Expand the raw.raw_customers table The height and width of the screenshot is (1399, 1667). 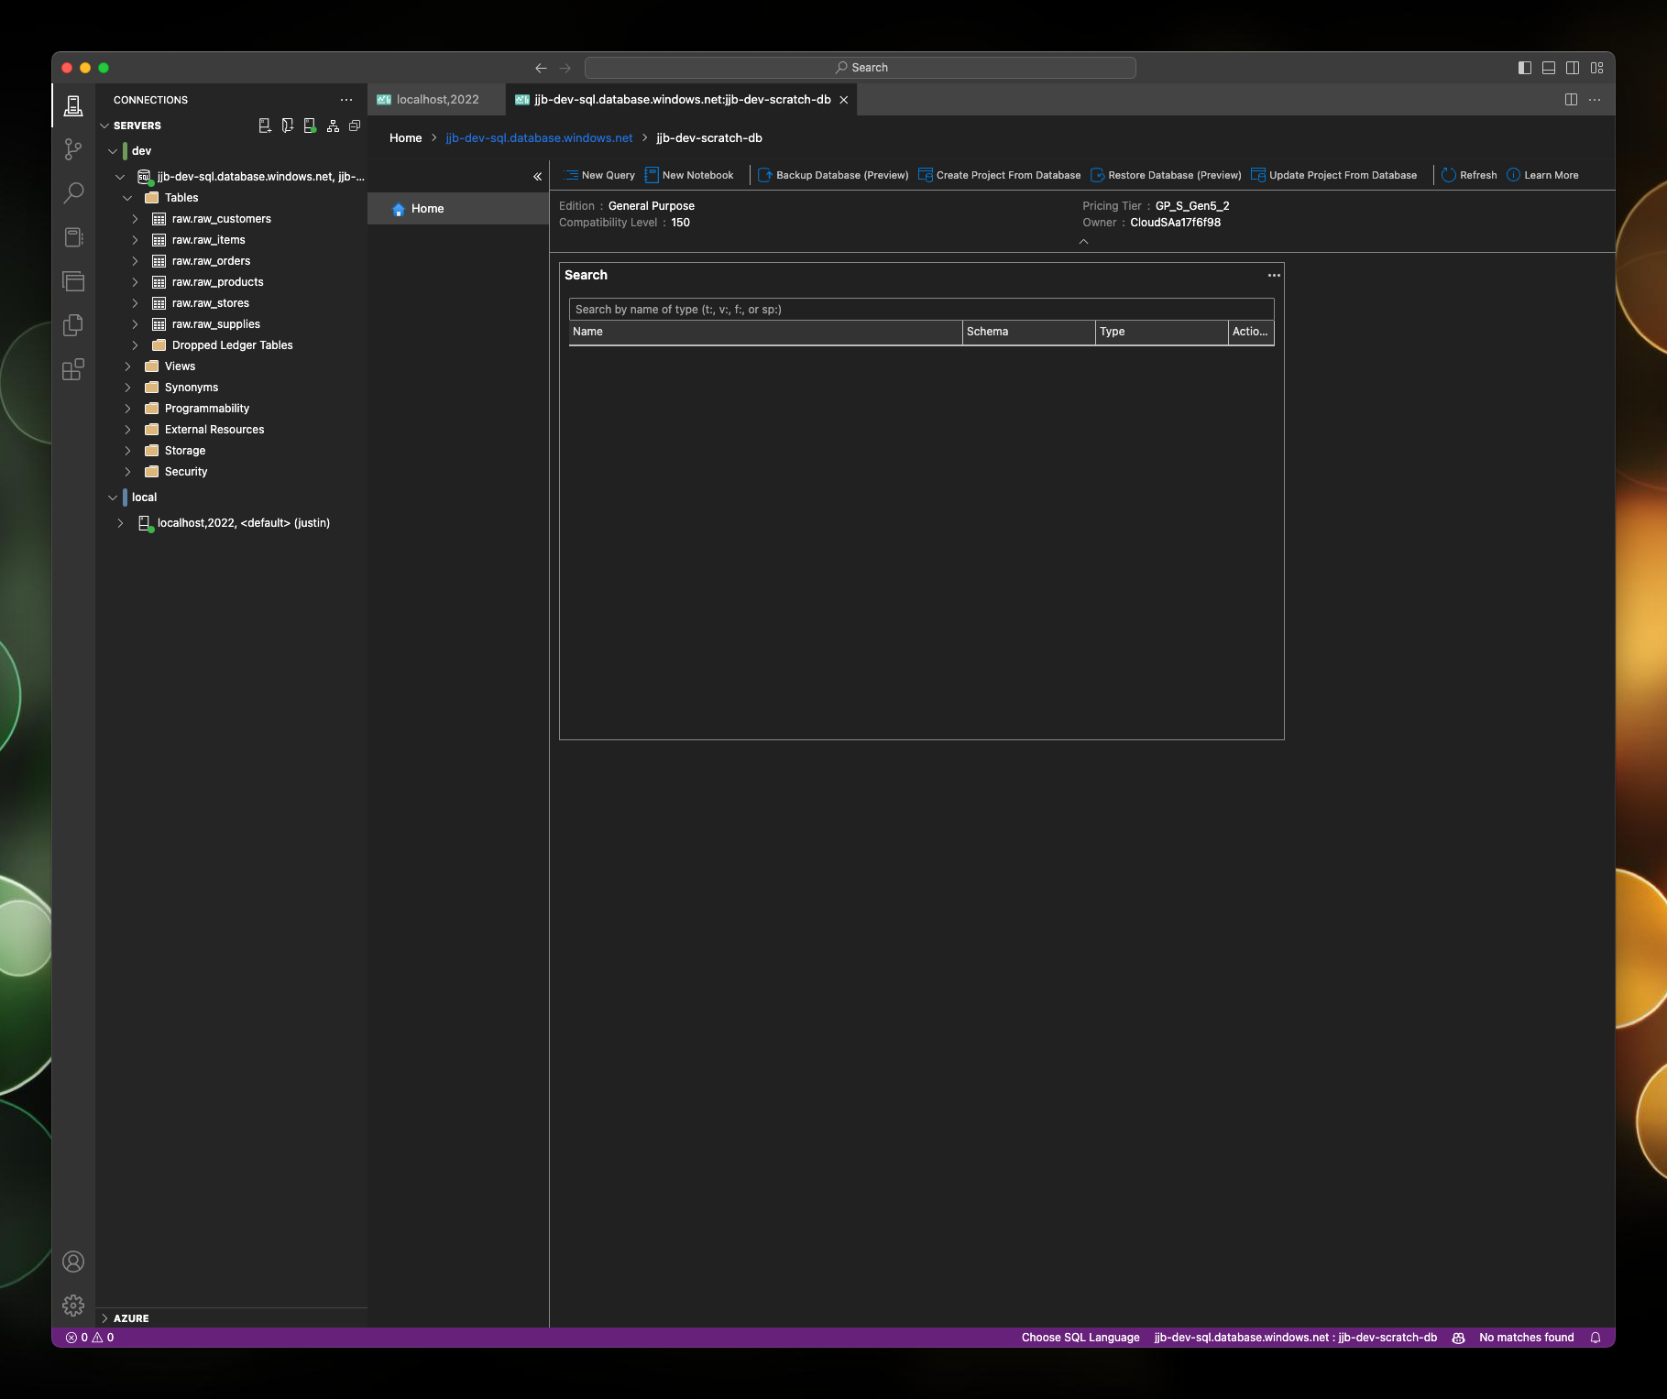click(136, 218)
